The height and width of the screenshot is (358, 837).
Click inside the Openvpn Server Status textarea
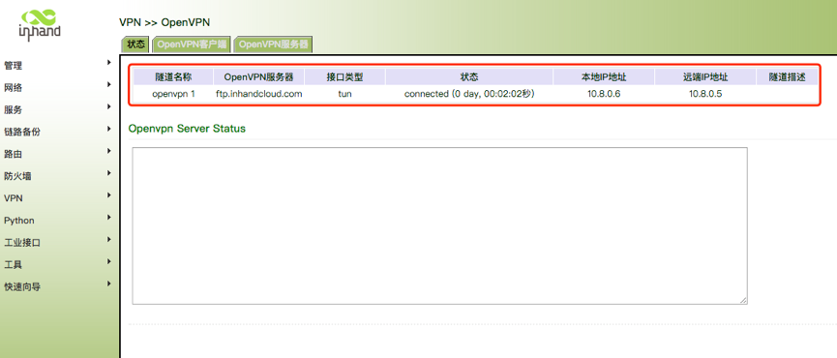coord(440,226)
